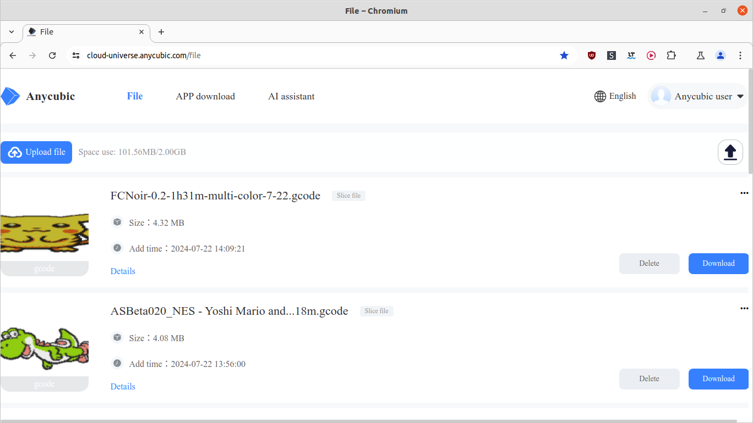753x423 pixels.
Task: Click the Yoshi model thumbnail
Action: coord(44,348)
